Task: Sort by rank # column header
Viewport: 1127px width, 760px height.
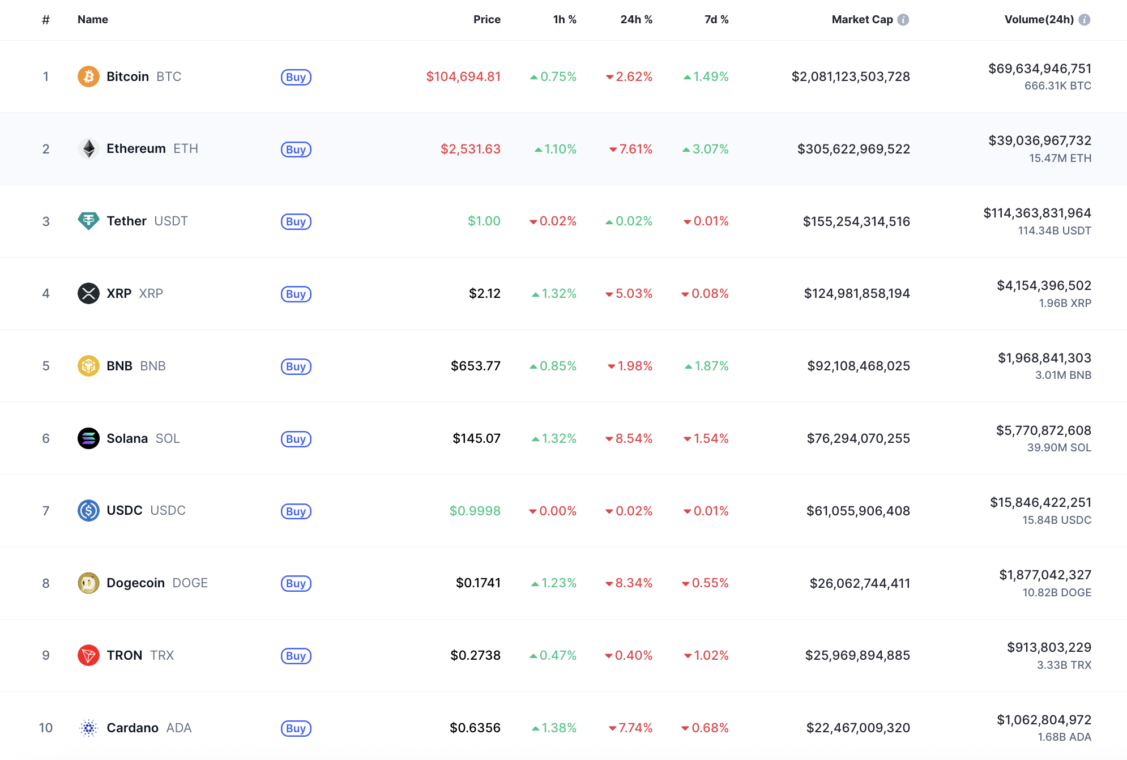Action: click(x=46, y=20)
